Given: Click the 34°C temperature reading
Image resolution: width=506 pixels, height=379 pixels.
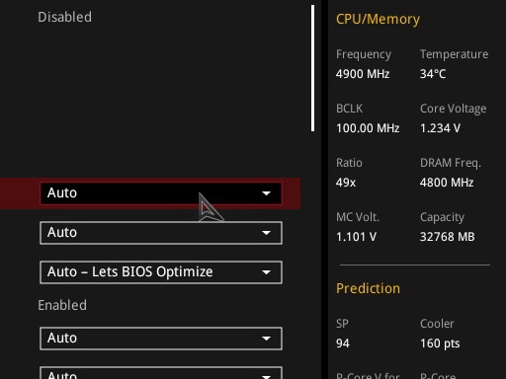Looking at the screenshot, I should (x=433, y=74).
